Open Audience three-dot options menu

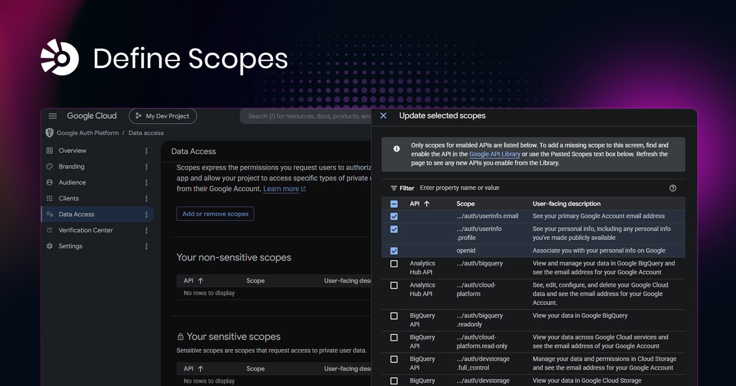pos(146,182)
